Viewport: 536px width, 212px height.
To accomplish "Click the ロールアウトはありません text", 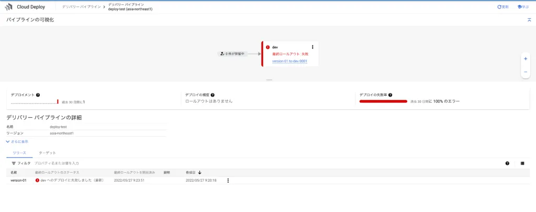I will click(209, 101).
